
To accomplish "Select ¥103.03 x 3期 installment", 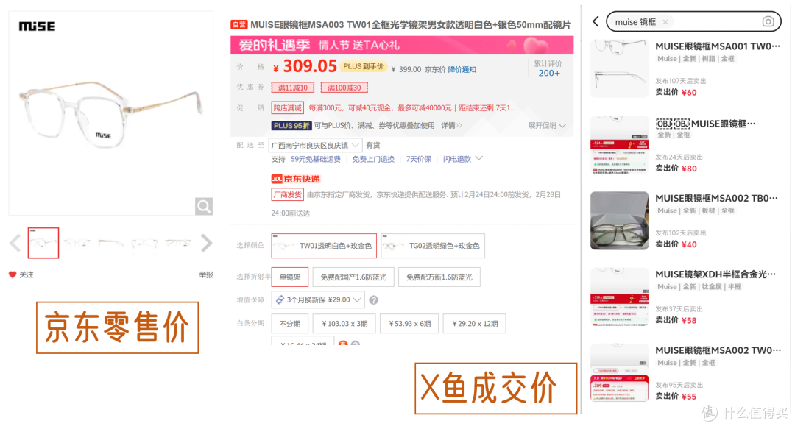I will click(x=344, y=324).
